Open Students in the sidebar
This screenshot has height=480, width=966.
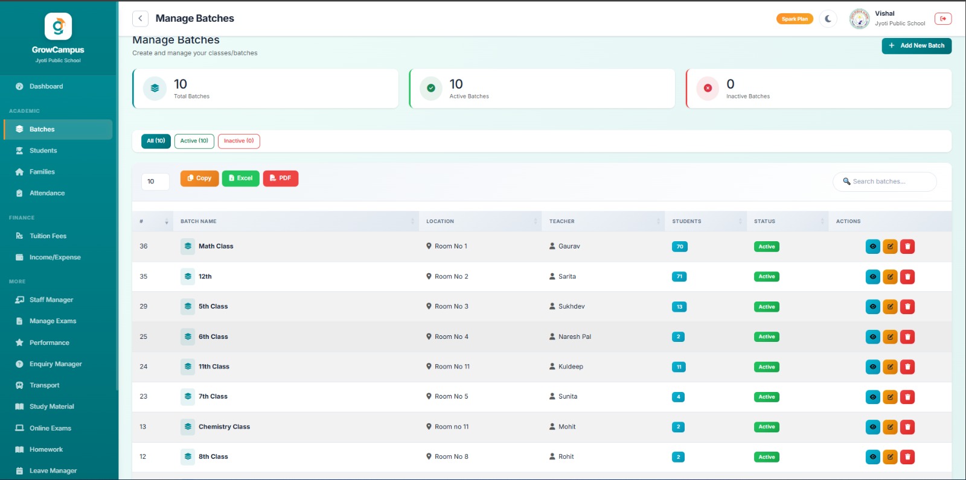43,151
